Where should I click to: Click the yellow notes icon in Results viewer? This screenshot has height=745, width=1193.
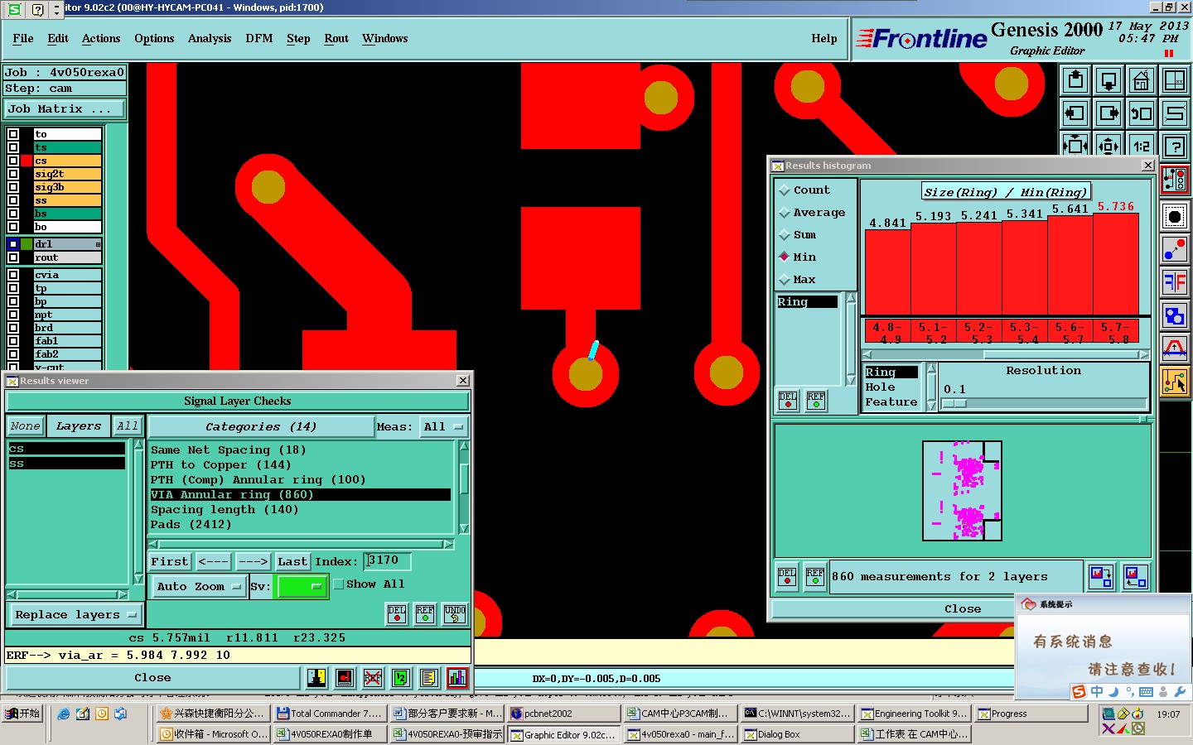pyautogui.click(x=428, y=678)
